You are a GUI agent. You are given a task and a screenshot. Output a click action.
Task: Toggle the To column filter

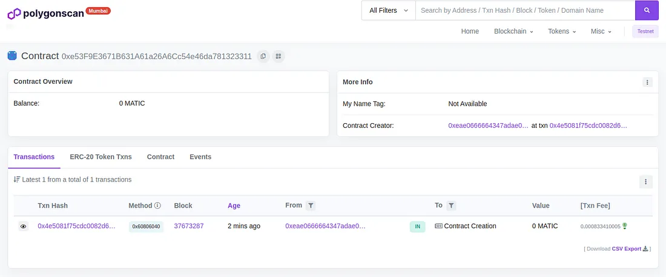tap(451, 205)
